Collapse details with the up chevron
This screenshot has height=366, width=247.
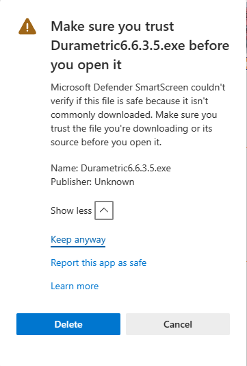[x=104, y=210]
